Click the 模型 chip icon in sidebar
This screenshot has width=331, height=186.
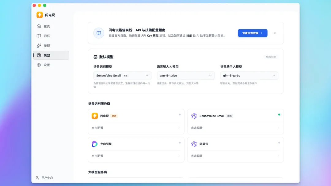click(x=39, y=55)
